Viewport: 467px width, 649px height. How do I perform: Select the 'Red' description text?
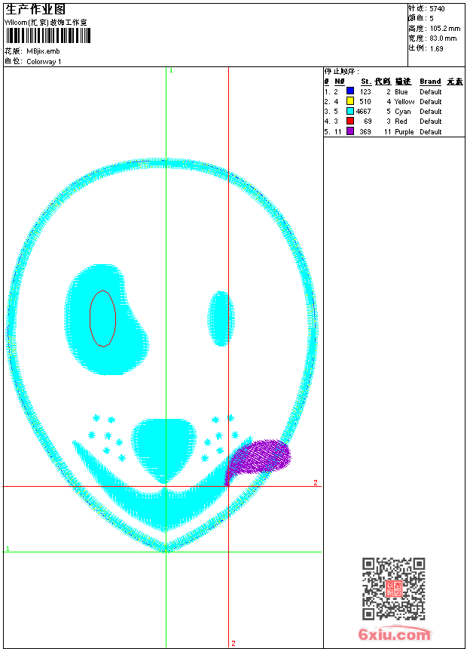coord(401,121)
